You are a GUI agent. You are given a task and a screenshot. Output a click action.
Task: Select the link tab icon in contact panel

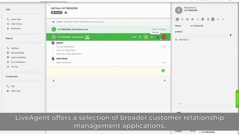coord(198,19)
